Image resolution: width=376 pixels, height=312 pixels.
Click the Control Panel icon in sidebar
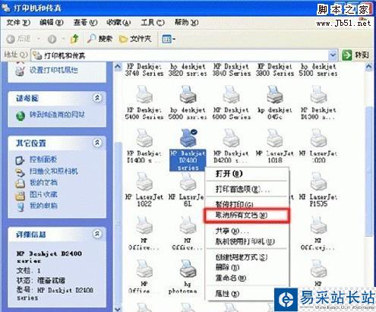click(21, 160)
